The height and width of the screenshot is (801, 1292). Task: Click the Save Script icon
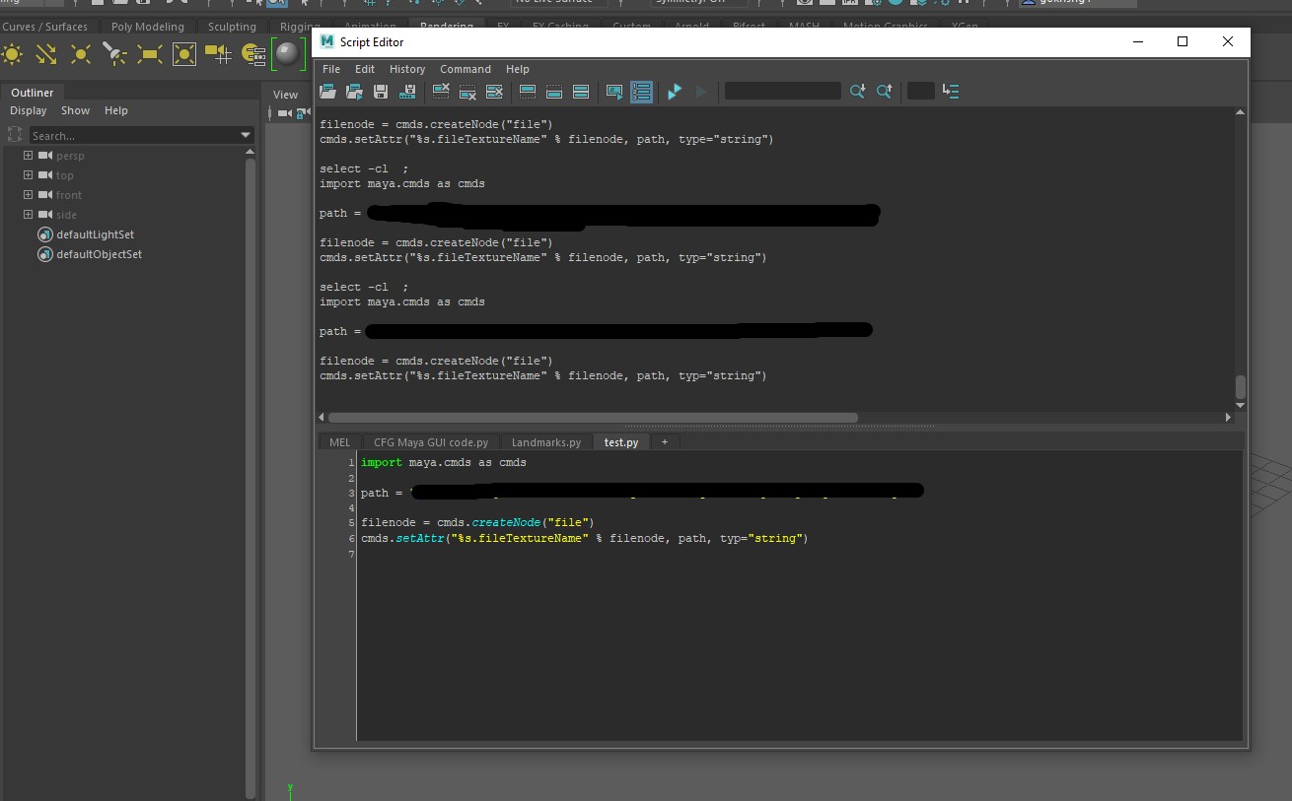[381, 92]
